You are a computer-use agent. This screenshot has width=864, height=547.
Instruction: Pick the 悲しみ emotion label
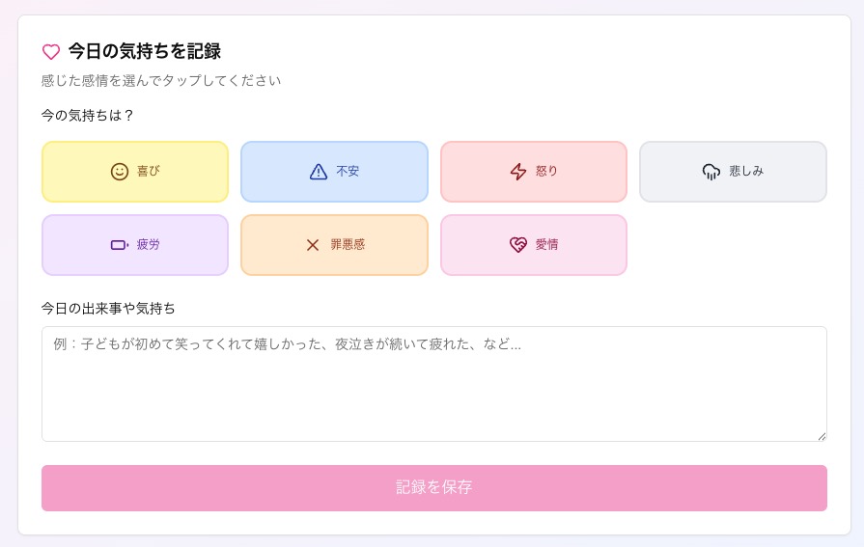click(746, 172)
